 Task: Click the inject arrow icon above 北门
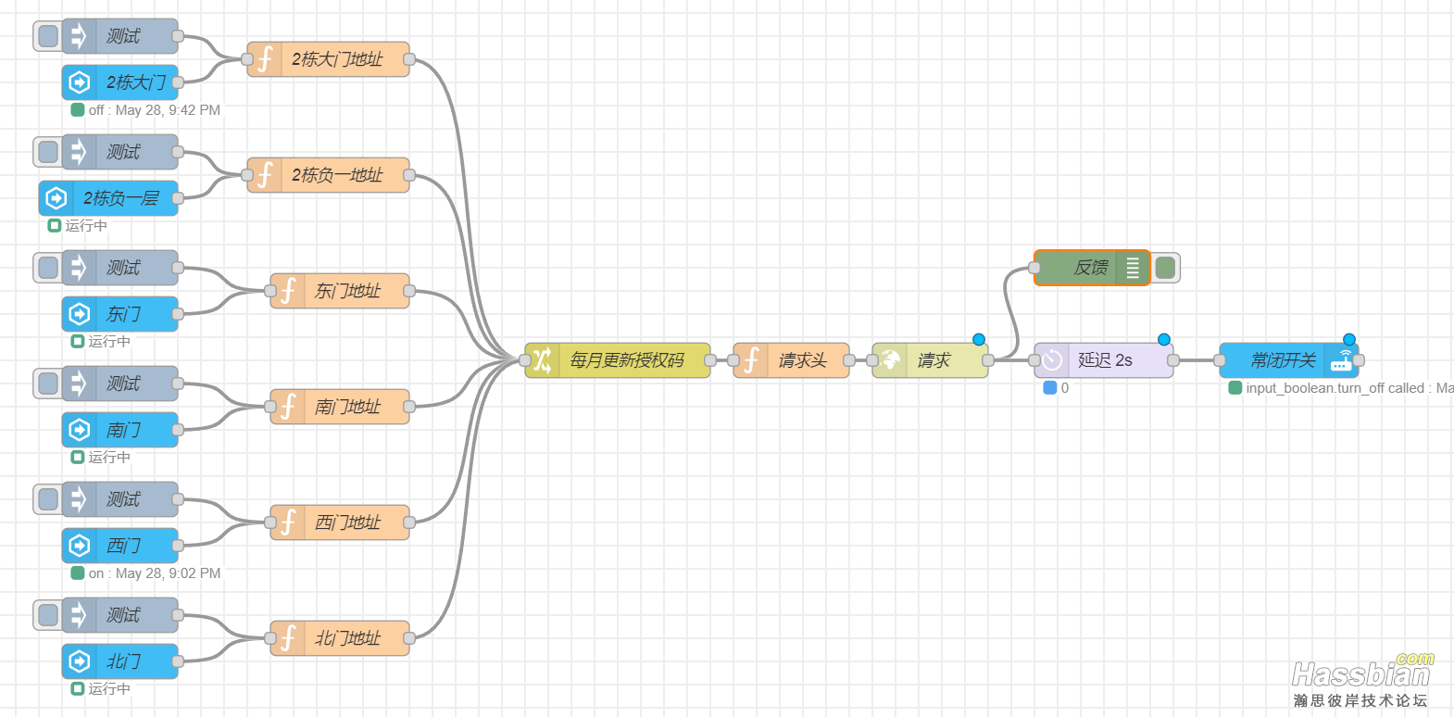tap(79, 615)
